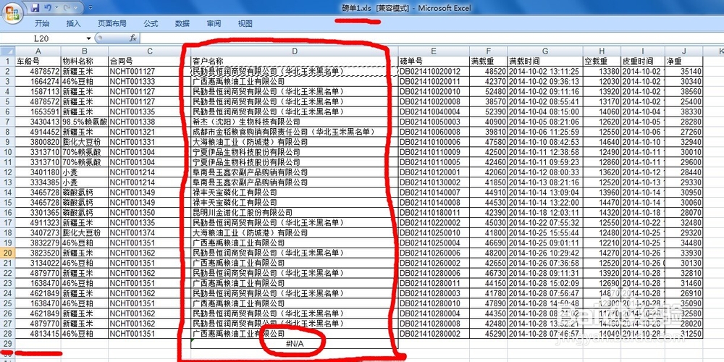Viewport: 724px width, 362px height.
Task: Click the fx Insert Function icon
Action: coord(133,38)
